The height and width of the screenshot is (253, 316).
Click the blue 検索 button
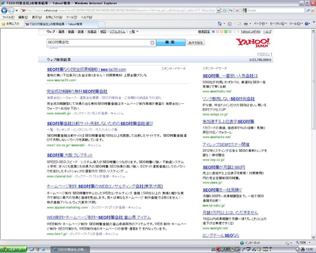tap(170, 43)
